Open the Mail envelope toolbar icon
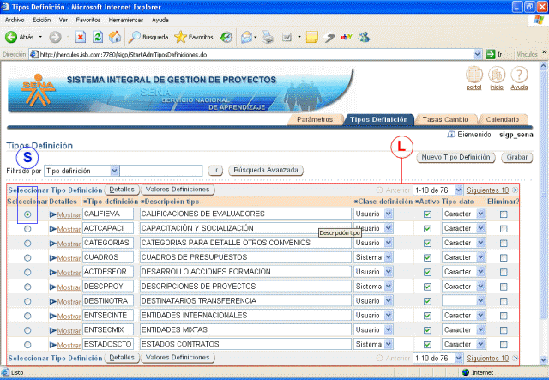549x380 pixels. tap(246, 37)
